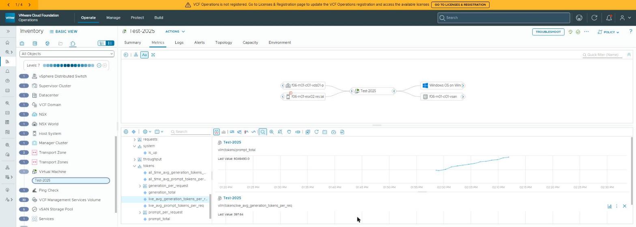This screenshot has width=636, height=227.
Task: Open the Build menu
Action: click(159, 18)
